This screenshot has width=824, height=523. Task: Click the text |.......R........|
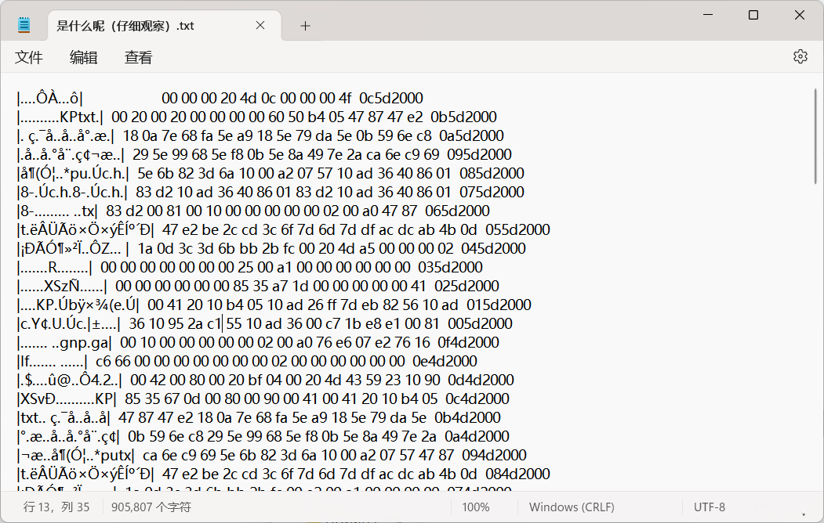point(55,268)
